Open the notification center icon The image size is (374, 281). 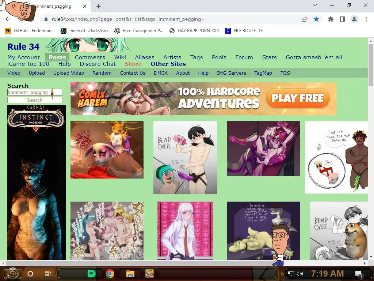click(359, 274)
